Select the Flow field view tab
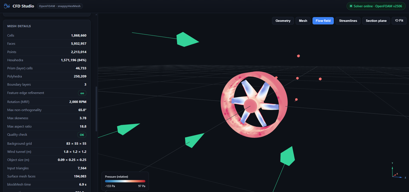The height and width of the screenshot is (192, 409). (x=323, y=21)
